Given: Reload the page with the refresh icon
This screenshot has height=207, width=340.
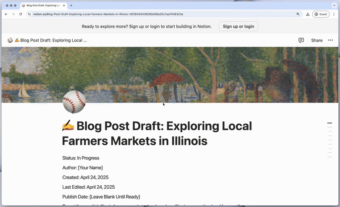Looking at the screenshot, I should tap(20, 14).
